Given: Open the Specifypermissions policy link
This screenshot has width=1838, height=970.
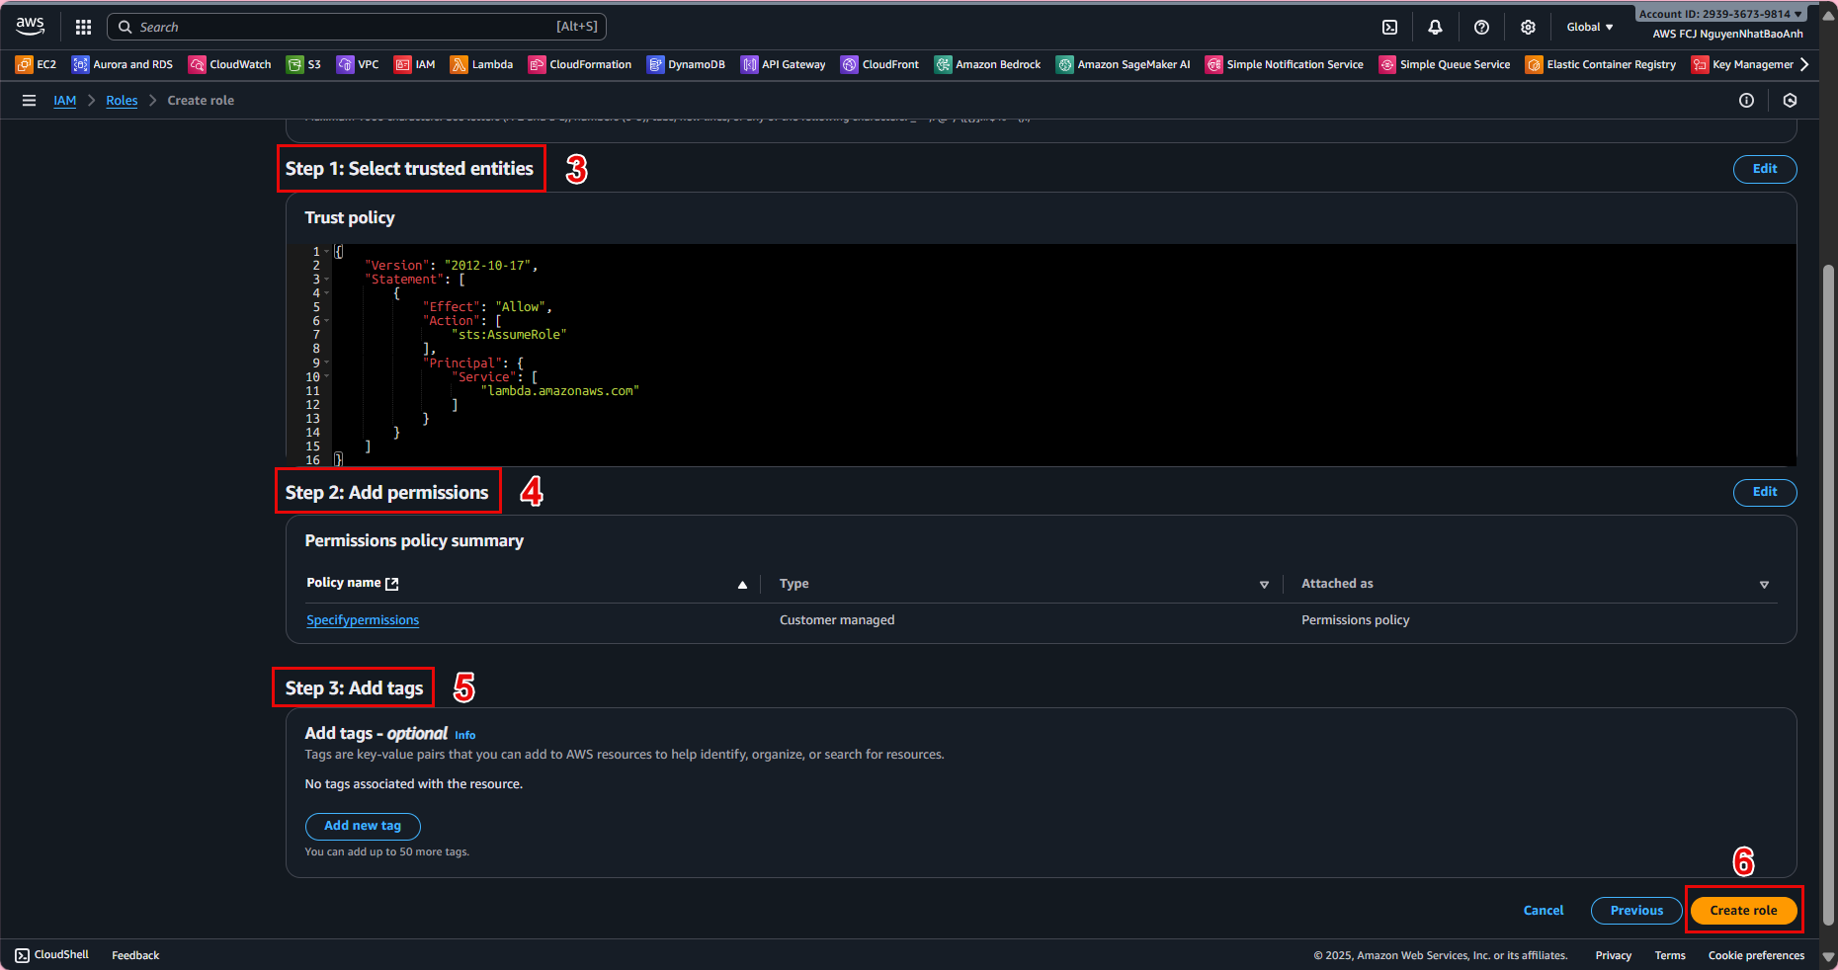Looking at the screenshot, I should tap(363, 620).
